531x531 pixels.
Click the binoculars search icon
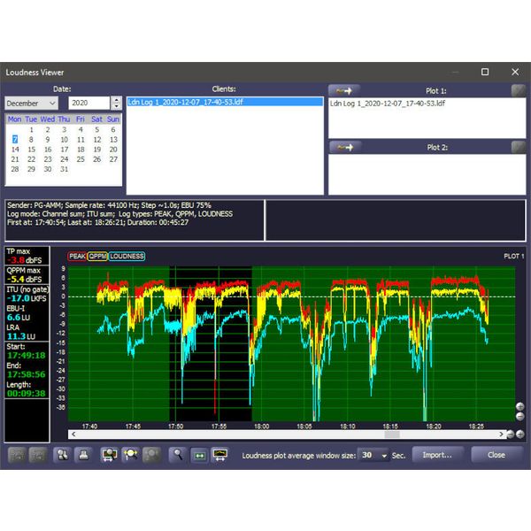[x=62, y=454]
